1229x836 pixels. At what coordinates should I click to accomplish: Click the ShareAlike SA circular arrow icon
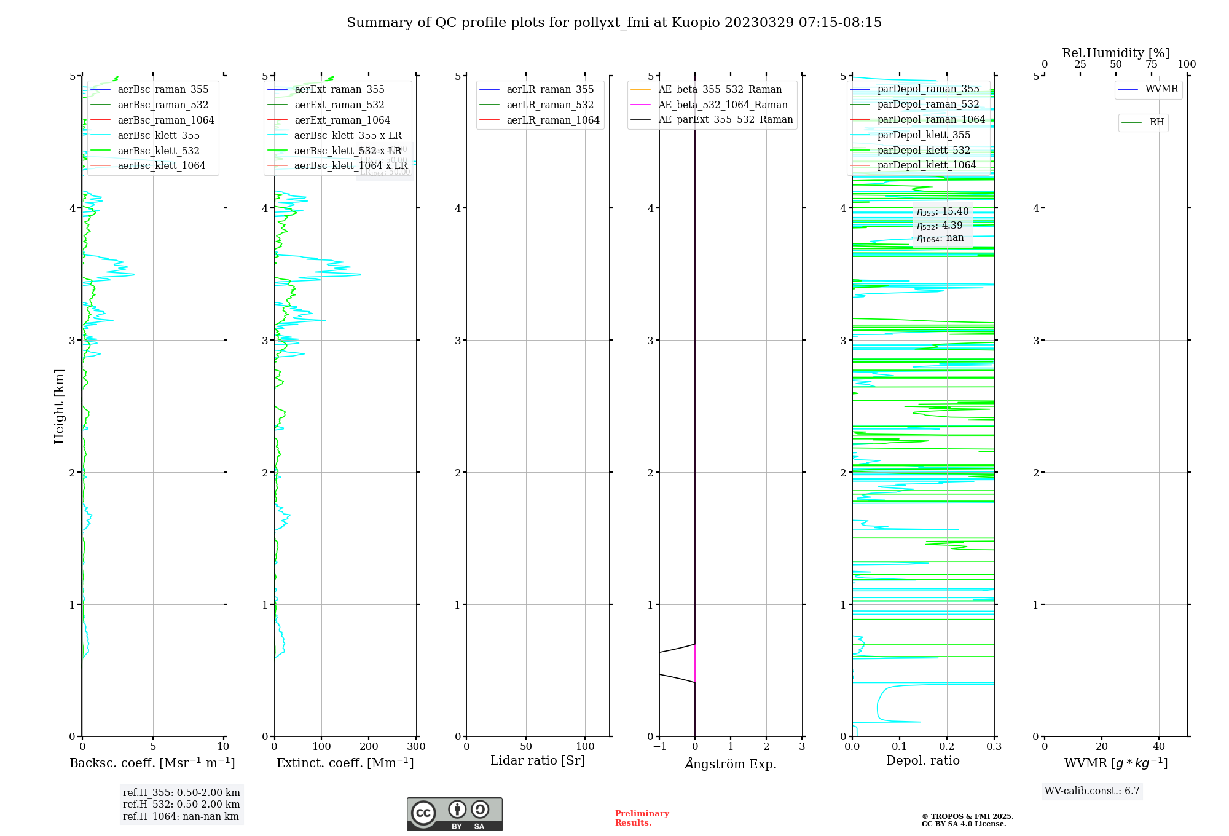click(480, 809)
